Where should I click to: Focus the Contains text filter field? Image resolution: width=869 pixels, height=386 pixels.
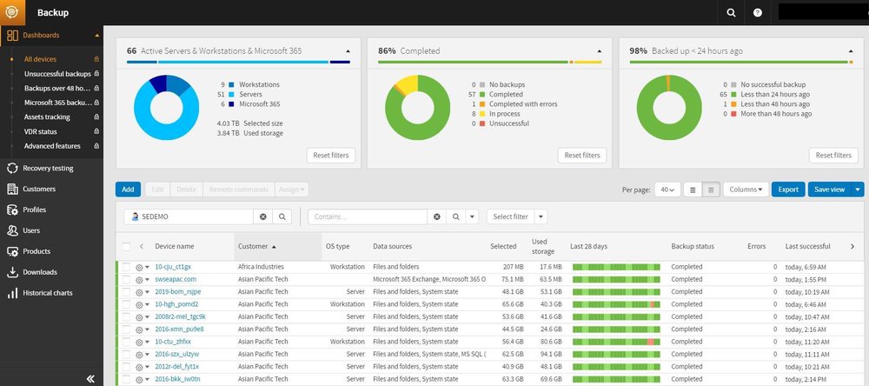tap(368, 216)
